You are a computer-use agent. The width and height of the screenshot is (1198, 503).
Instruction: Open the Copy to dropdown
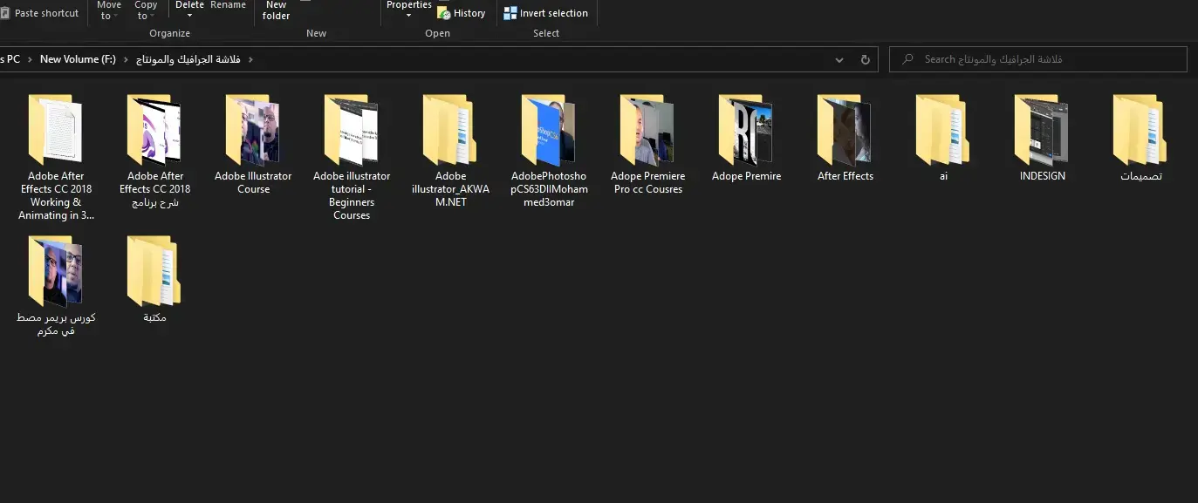[x=146, y=10]
